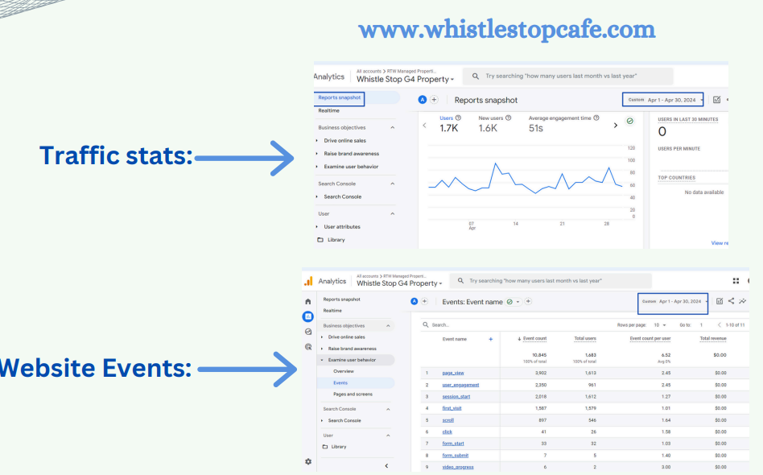Click the Analytics logo in Events screenshot
763x475 pixels.
click(308, 281)
